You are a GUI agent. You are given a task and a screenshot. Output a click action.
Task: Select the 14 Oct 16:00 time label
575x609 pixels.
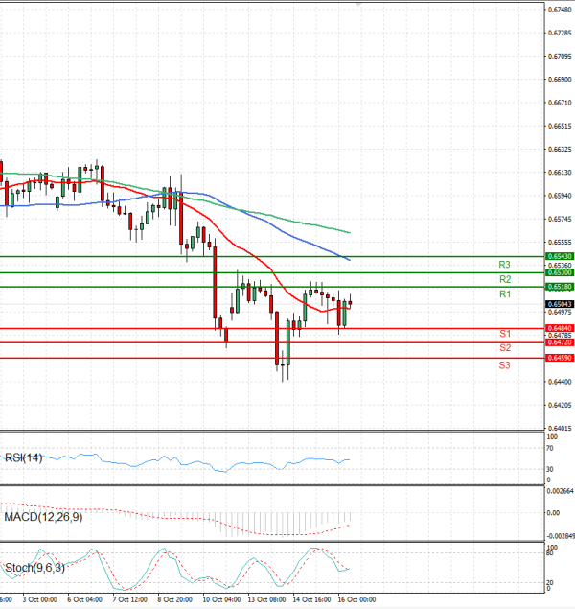pyautogui.click(x=312, y=599)
